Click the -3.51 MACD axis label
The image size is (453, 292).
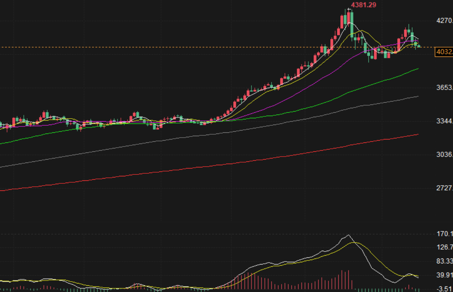tap(445, 289)
